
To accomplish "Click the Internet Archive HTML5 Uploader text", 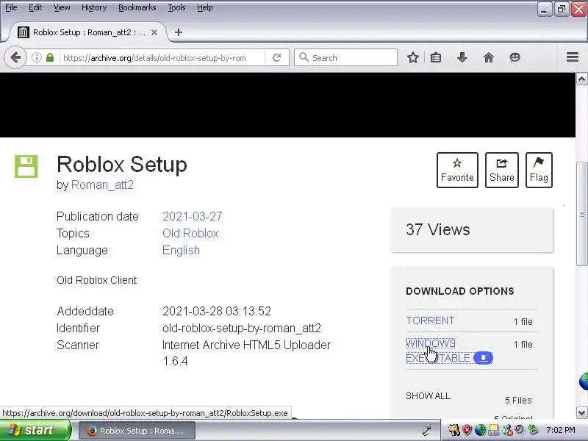I will click(246, 345).
